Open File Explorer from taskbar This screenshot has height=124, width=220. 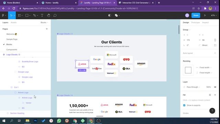click(x=27, y=121)
